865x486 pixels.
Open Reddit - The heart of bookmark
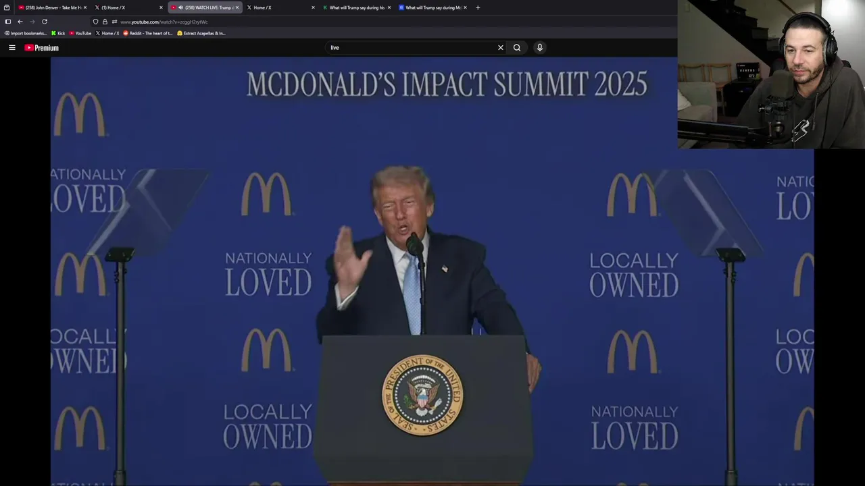click(x=148, y=33)
